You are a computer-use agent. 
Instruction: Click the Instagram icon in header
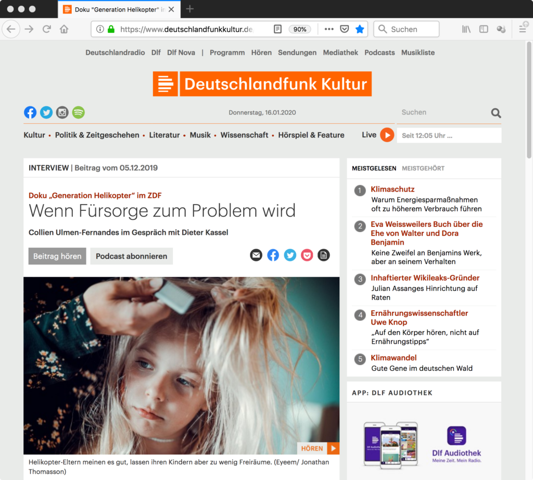[x=62, y=112]
